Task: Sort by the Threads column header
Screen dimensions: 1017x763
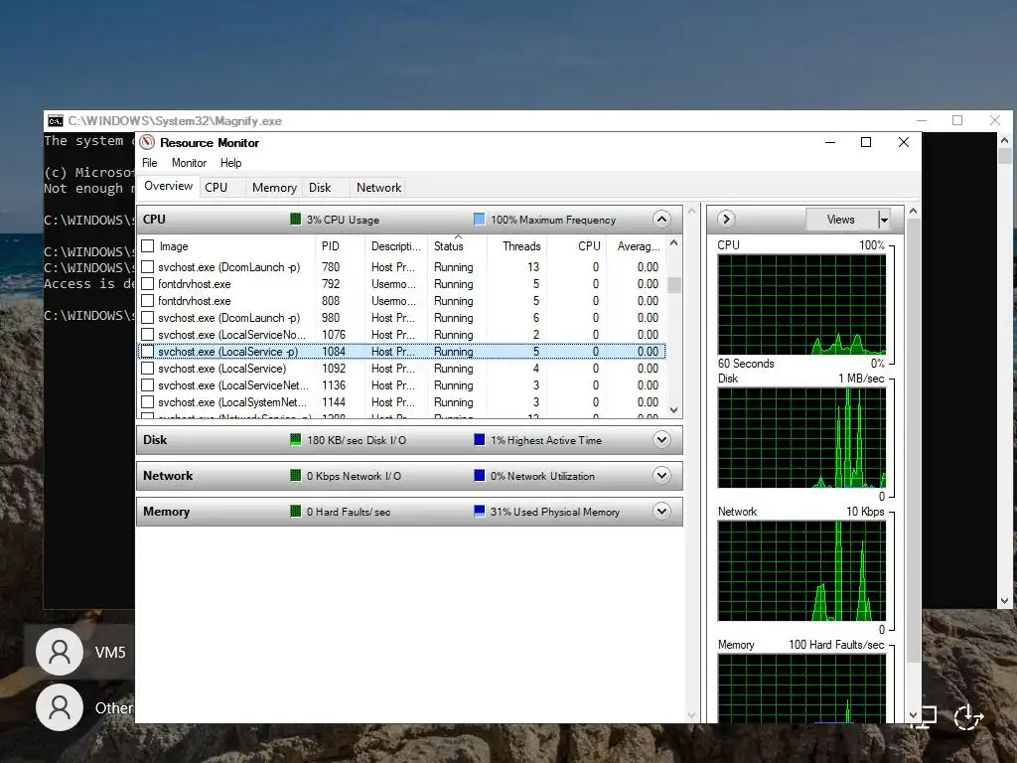Action: pyautogui.click(x=516, y=246)
